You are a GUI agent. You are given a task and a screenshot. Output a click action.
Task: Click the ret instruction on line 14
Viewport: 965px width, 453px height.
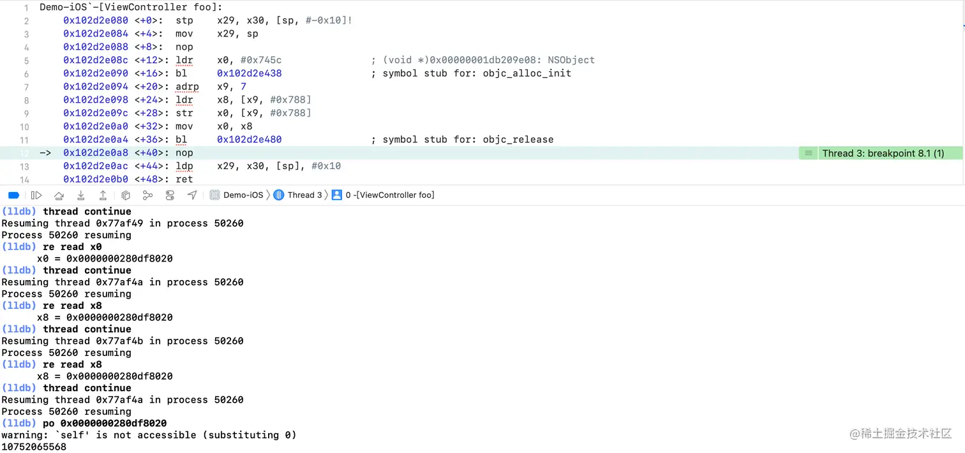184,179
